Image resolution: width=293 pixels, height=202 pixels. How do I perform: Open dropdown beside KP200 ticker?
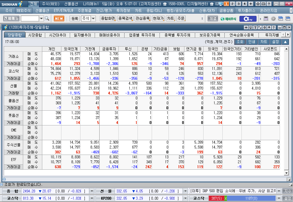coord(185,198)
